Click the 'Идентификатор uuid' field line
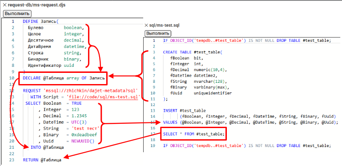The image size is (342, 166). 51,65
